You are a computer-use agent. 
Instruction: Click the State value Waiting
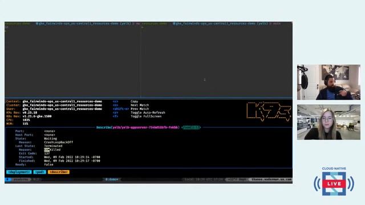51,139
